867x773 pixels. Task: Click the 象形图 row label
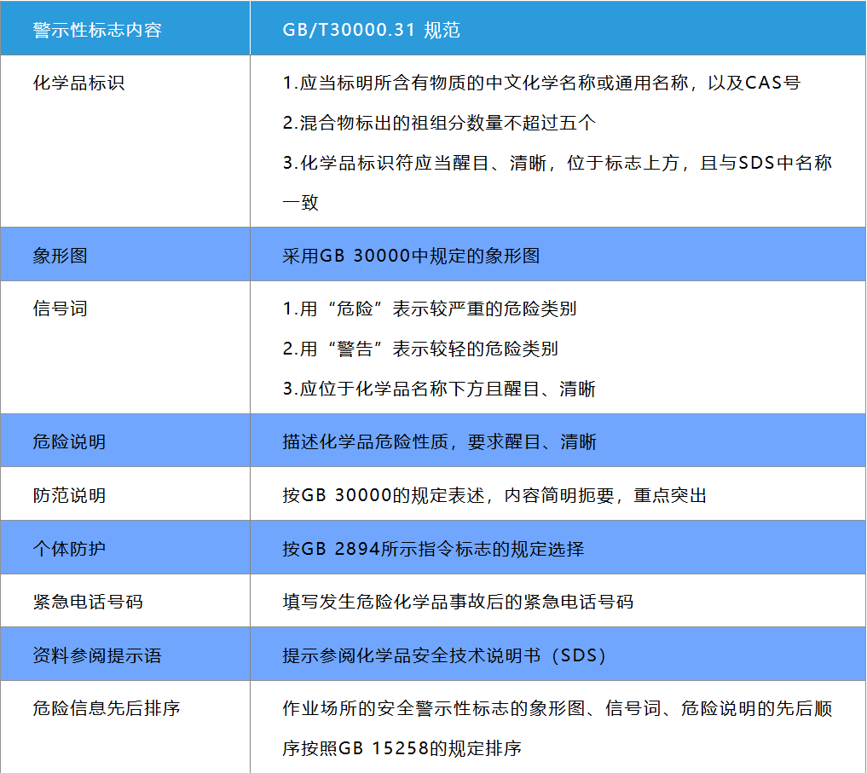60,256
